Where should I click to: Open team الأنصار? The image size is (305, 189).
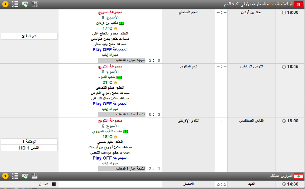tap(188, 184)
